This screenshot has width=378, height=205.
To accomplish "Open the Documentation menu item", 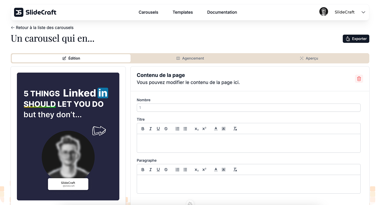I will click(222, 12).
